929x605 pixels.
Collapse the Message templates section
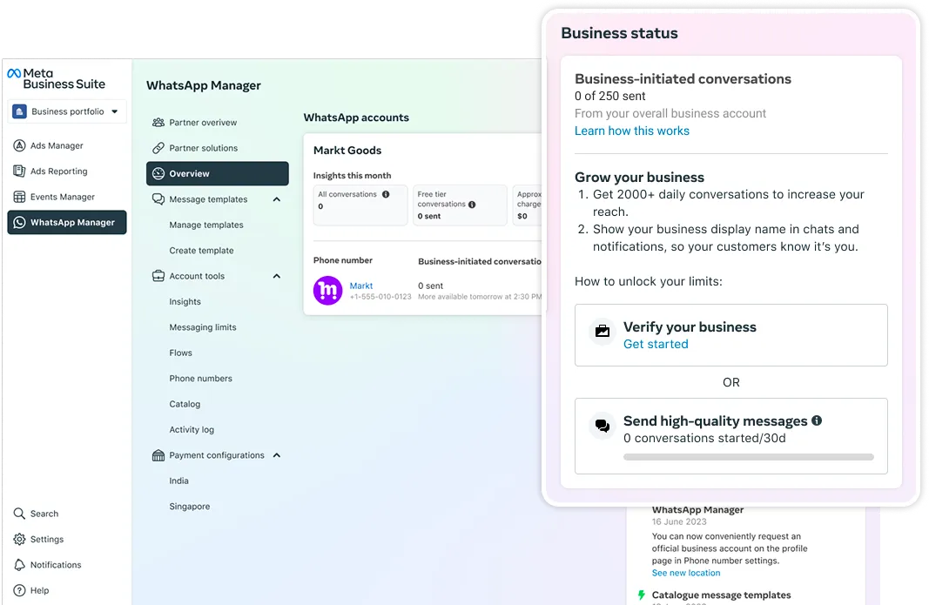click(x=277, y=199)
